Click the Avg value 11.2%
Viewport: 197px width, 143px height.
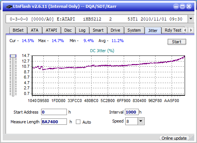click(x=118, y=41)
